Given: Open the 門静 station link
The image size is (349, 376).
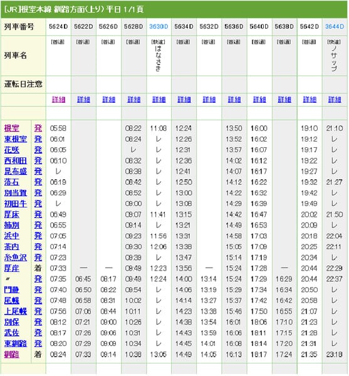Looking at the screenshot, I should (11, 290).
